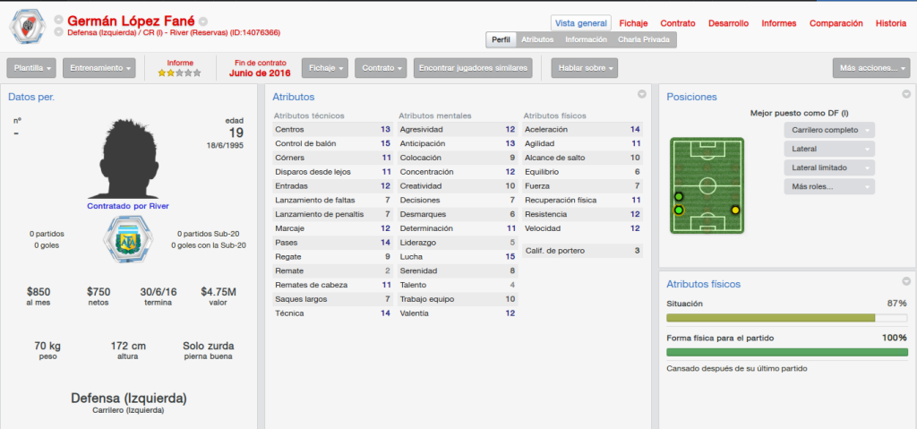The height and width of the screenshot is (429, 917).
Task: Click the Situación condition progress bar
Action: 787,318
